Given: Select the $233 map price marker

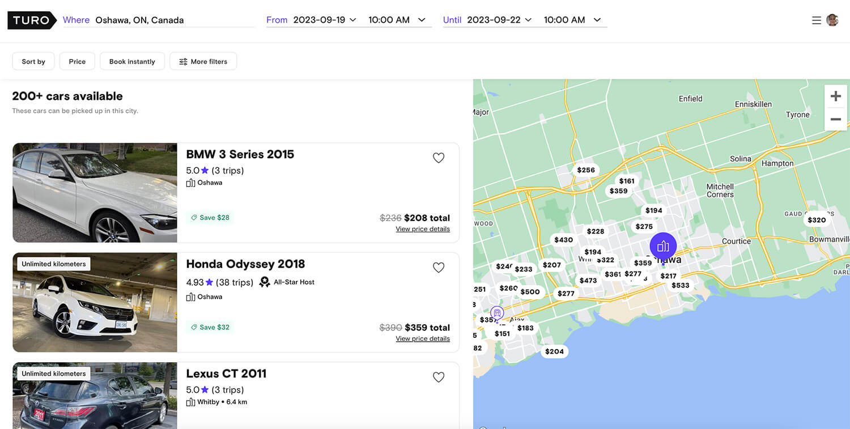Looking at the screenshot, I should (x=524, y=269).
